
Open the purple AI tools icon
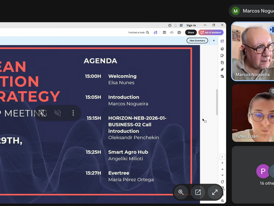pyautogui.click(x=156, y=33)
